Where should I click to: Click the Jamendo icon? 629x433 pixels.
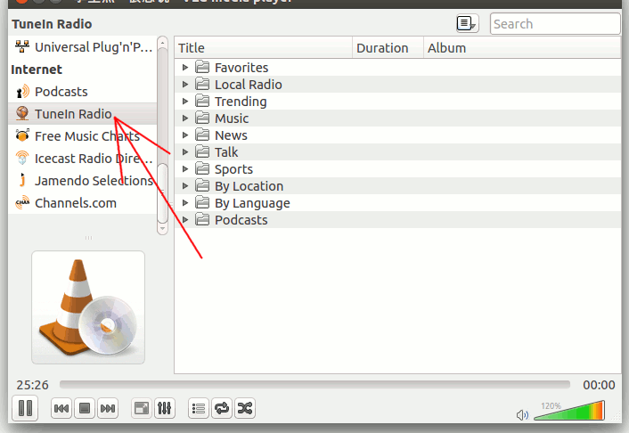tap(22, 180)
